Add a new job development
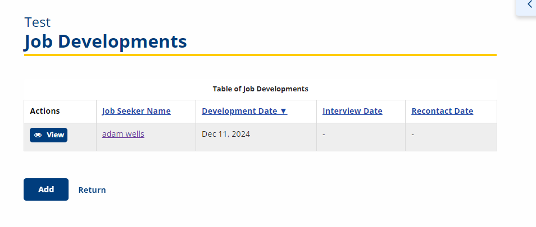Viewport: 536px width, 227px height. 46,189
